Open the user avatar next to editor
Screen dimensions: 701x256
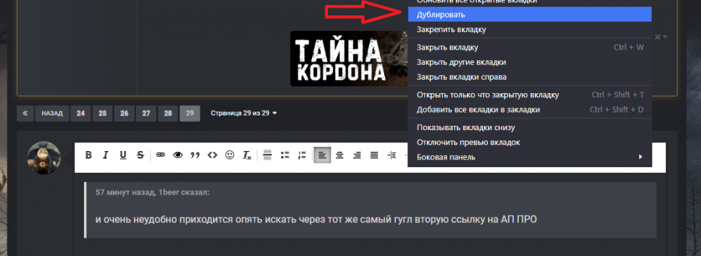point(43,158)
